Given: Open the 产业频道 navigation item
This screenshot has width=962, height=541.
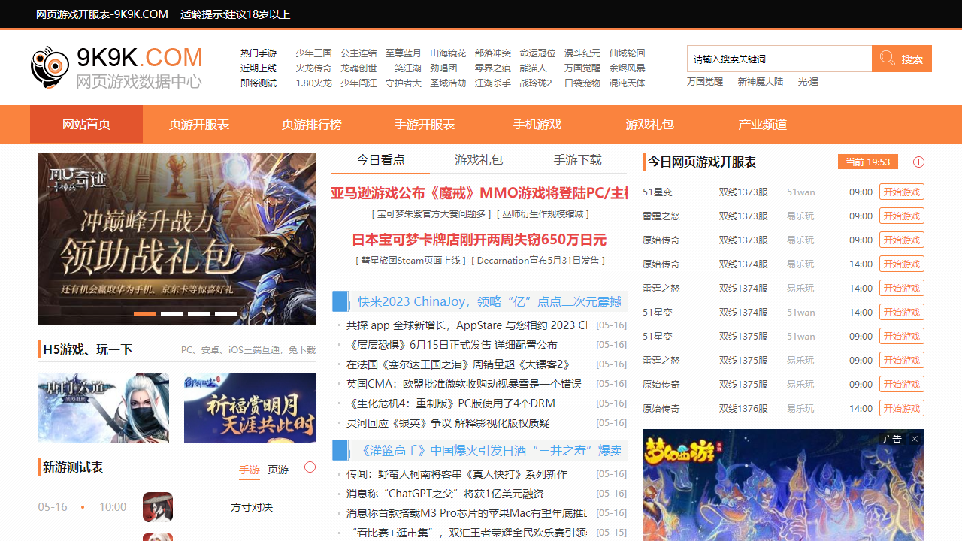Looking at the screenshot, I should point(763,124).
